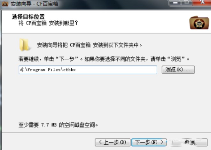Focus the install path input field
211x150 pixels.
(88, 70)
